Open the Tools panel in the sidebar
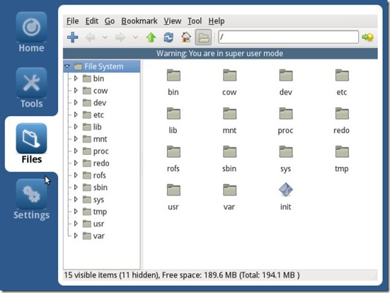 pos(32,88)
